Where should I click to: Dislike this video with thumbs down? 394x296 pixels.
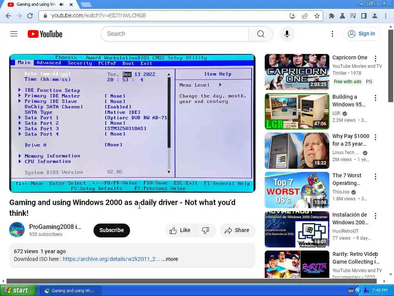click(x=205, y=230)
